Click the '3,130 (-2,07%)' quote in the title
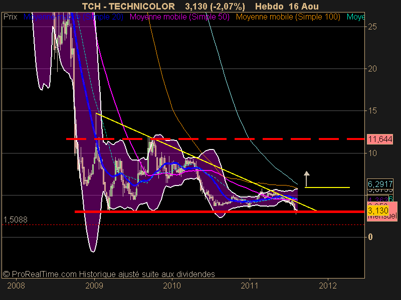 point(215,6)
